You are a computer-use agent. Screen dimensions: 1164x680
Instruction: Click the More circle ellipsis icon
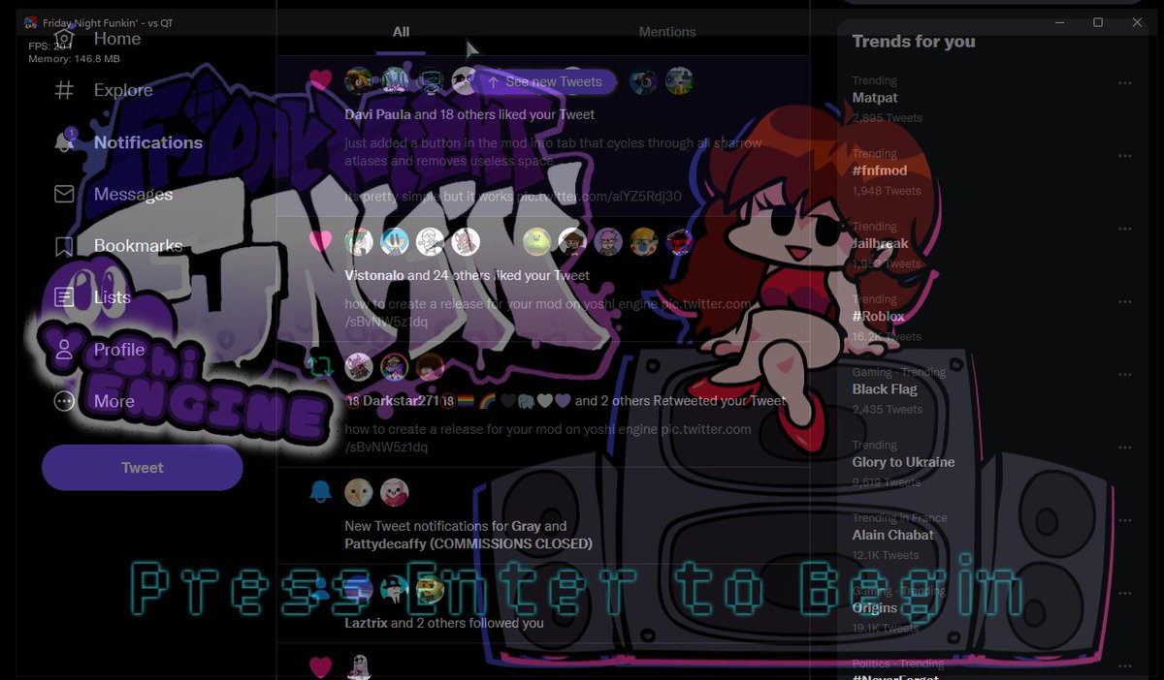64,401
